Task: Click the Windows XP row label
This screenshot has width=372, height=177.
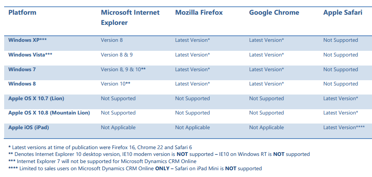Action: [x=27, y=40]
